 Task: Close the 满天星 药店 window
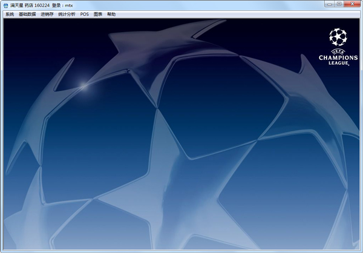[x=352, y=4]
